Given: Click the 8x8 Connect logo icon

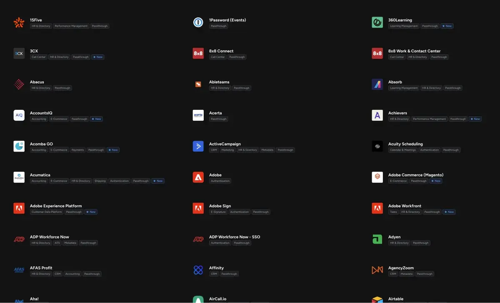Looking at the screenshot, I should coord(198,53).
